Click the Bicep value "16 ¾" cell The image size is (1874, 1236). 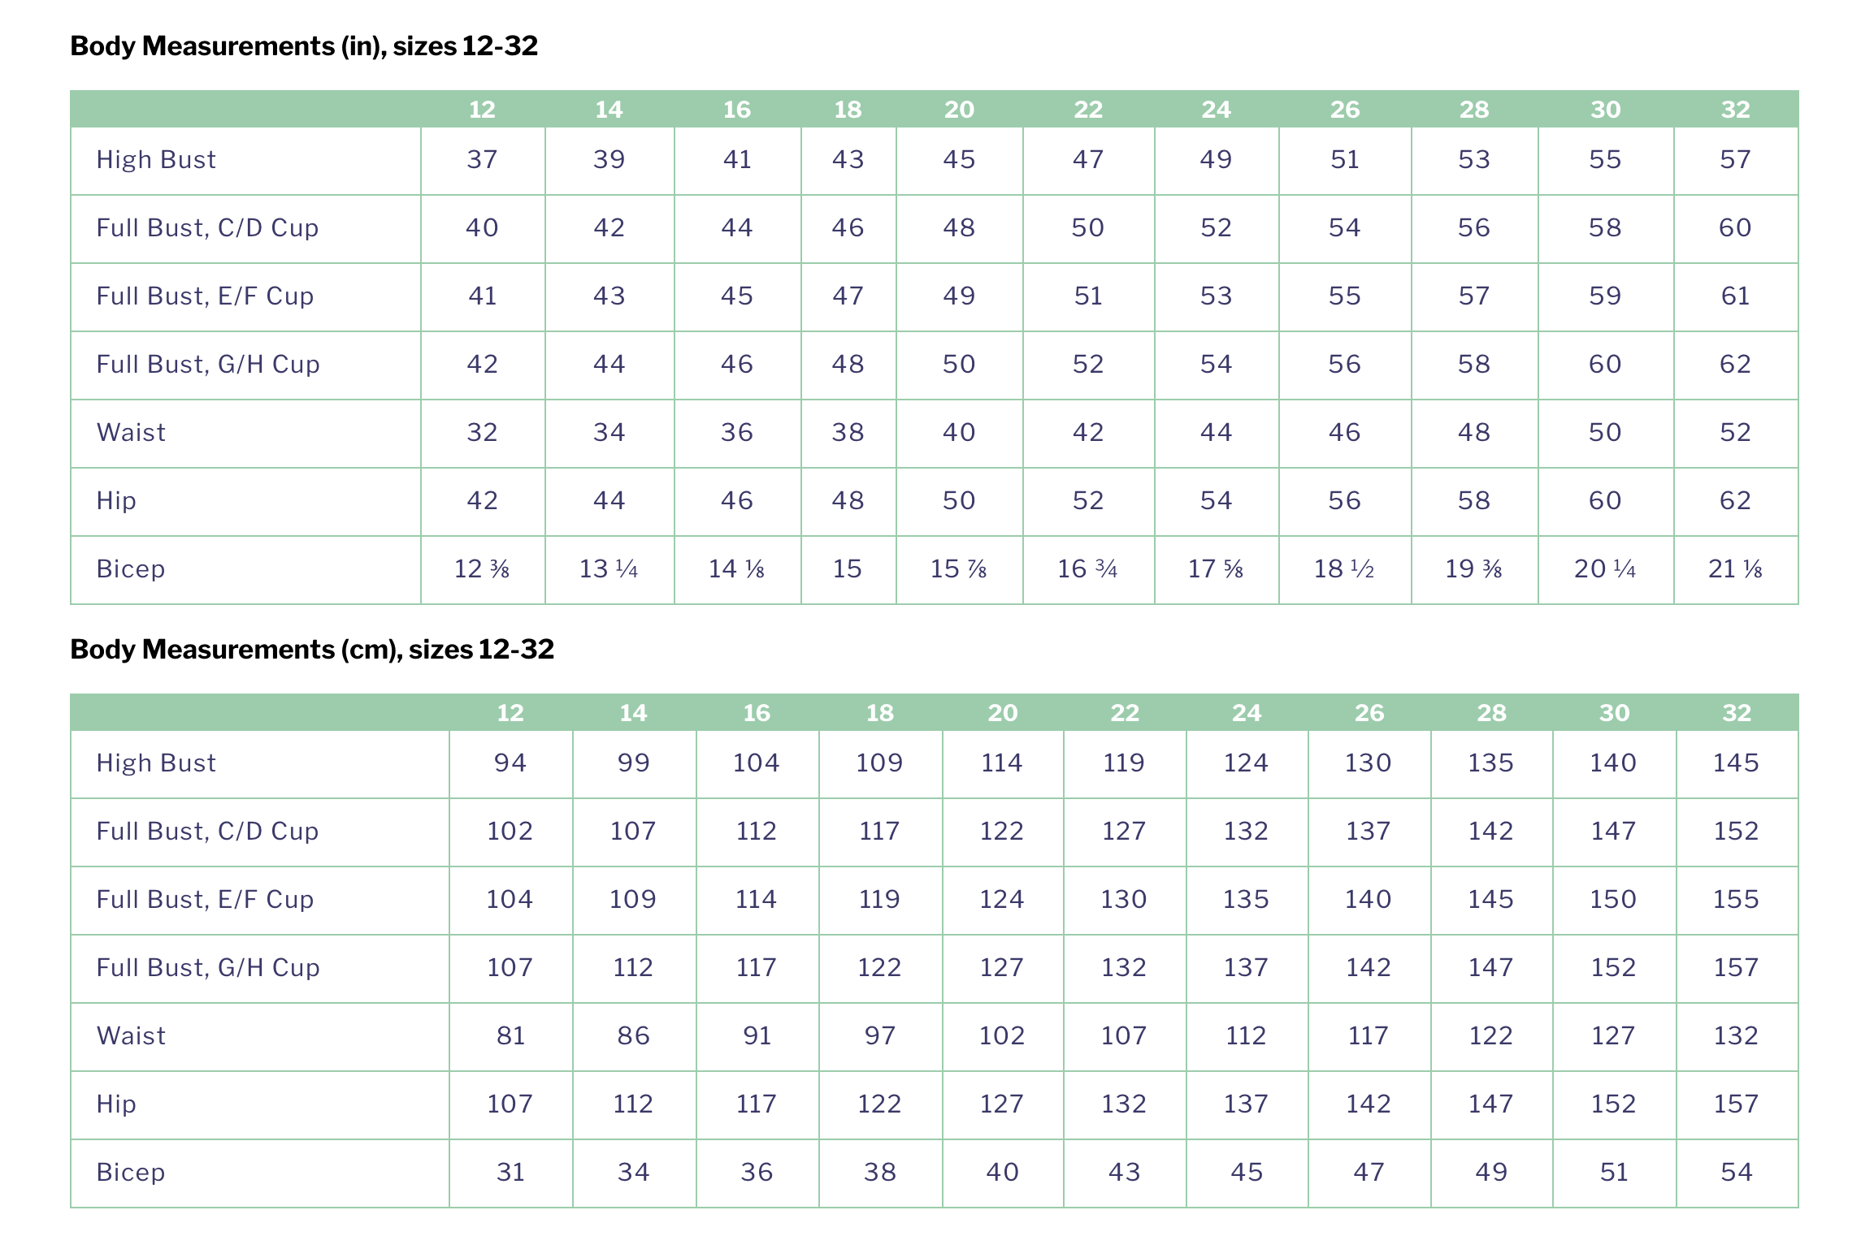1087,569
